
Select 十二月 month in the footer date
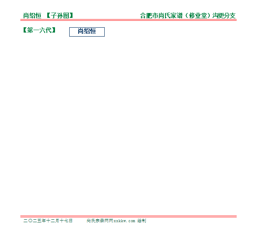pos(53,221)
